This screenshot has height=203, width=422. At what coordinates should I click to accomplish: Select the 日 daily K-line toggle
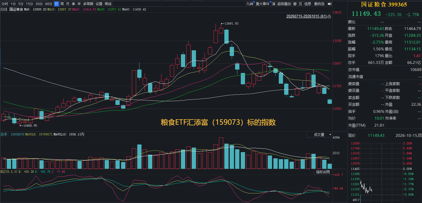pyautogui.click(x=56, y=4)
